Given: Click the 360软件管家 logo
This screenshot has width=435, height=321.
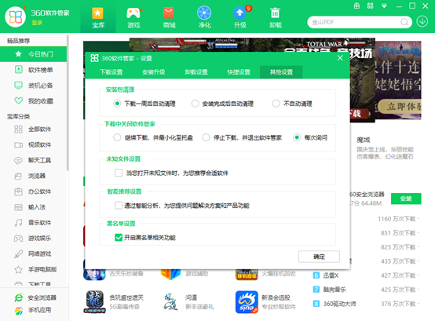Looking at the screenshot, I should coord(15,17).
